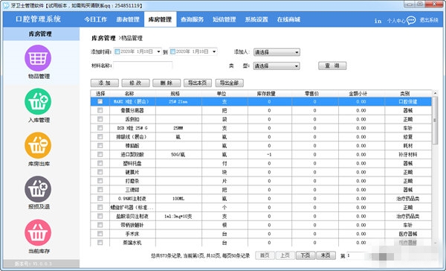Select the 硬膜片 table row
This screenshot has height=271, width=446.
[261, 172]
